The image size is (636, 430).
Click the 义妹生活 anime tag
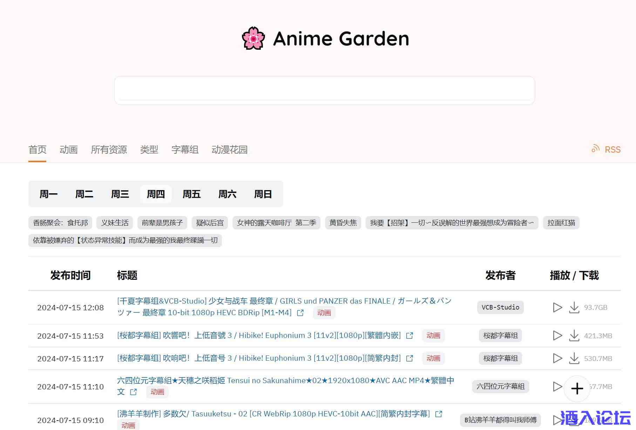click(115, 223)
